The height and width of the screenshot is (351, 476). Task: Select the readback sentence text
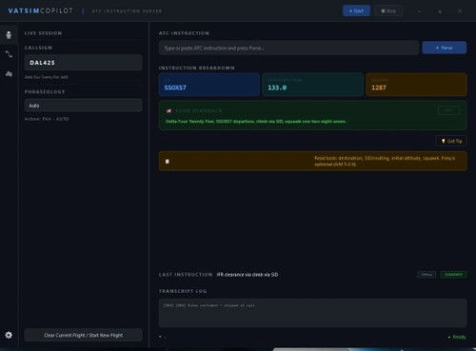(256, 122)
